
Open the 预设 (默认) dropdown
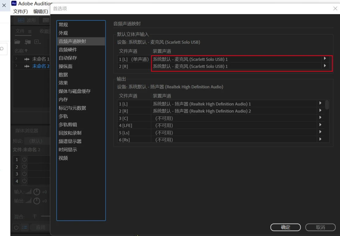[37, 141]
